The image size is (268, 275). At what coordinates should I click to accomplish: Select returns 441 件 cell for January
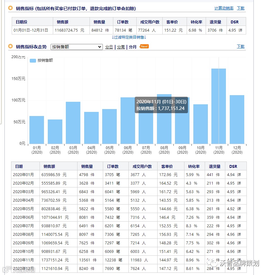215,175
